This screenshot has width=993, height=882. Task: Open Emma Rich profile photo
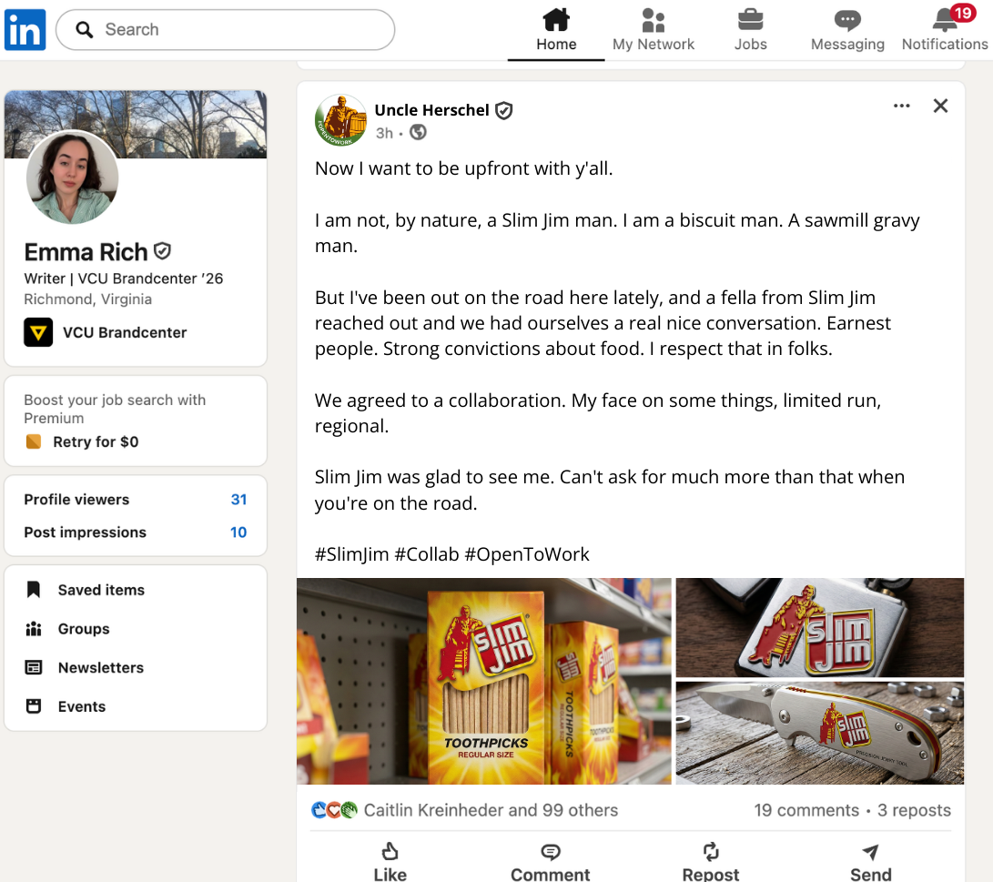click(x=72, y=177)
